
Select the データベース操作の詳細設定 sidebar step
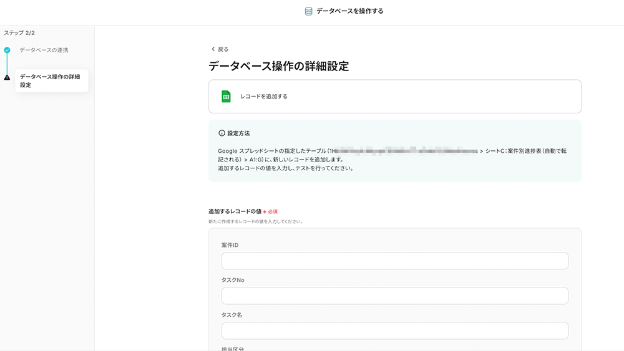[x=50, y=80]
